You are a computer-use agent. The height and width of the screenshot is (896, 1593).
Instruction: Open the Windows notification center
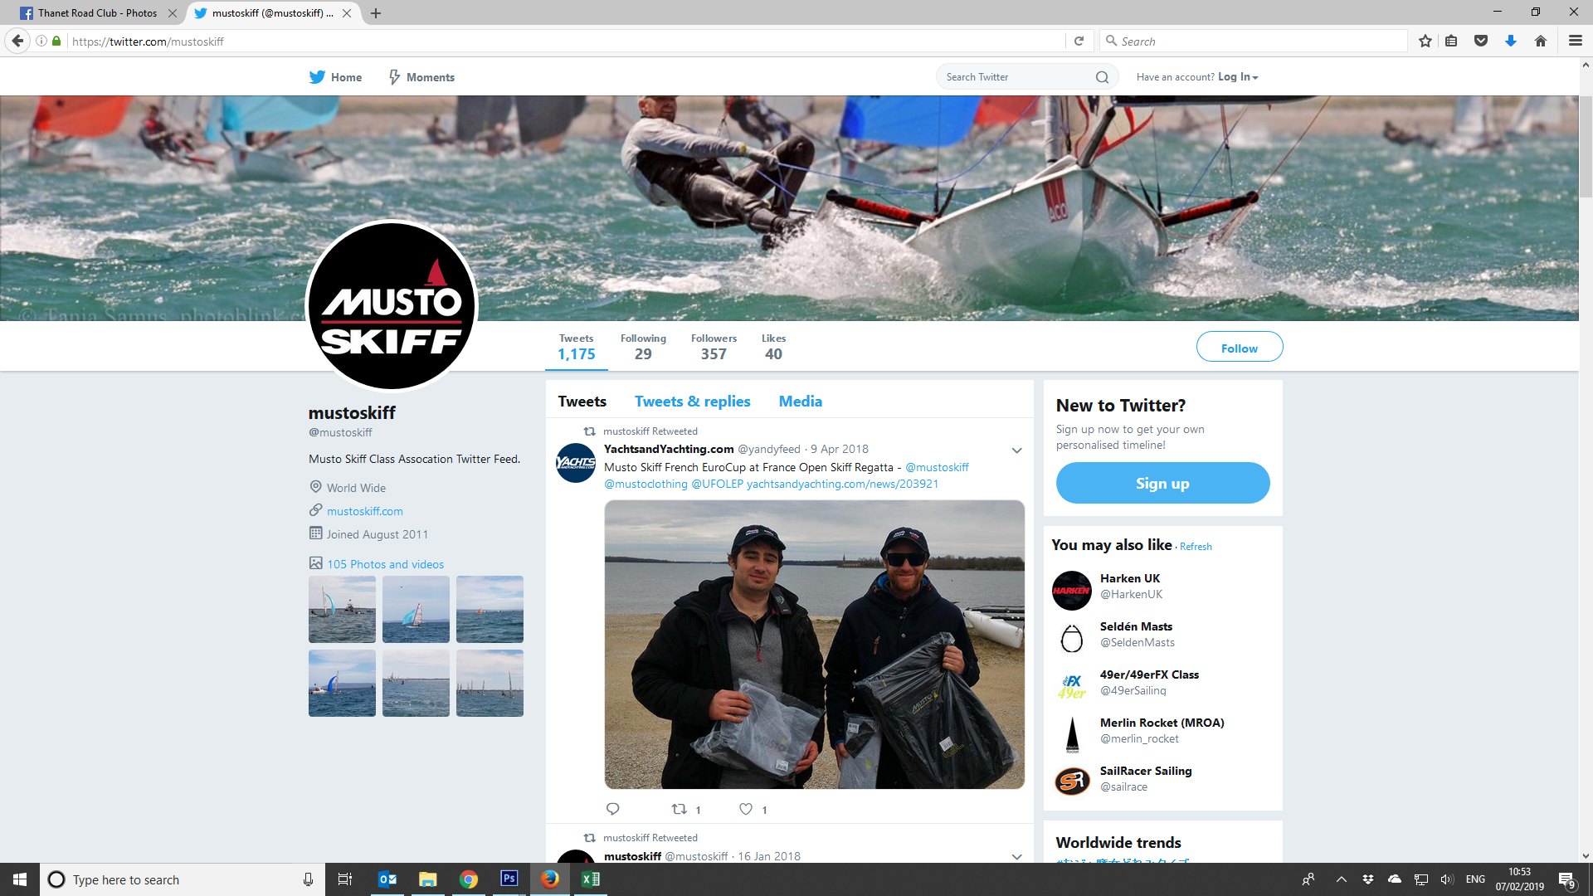pos(1567,880)
